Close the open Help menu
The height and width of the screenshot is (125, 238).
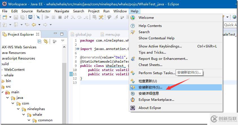[134, 11]
